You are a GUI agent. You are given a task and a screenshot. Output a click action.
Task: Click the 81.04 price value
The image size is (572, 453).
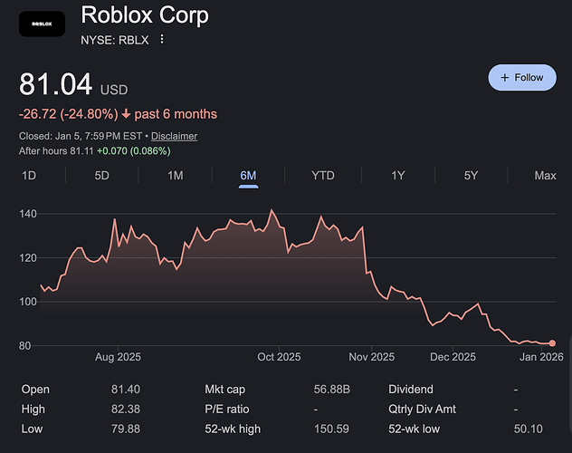point(55,86)
